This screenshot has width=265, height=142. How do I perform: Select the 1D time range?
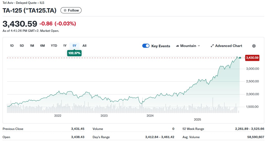pyautogui.click(x=12, y=46)
